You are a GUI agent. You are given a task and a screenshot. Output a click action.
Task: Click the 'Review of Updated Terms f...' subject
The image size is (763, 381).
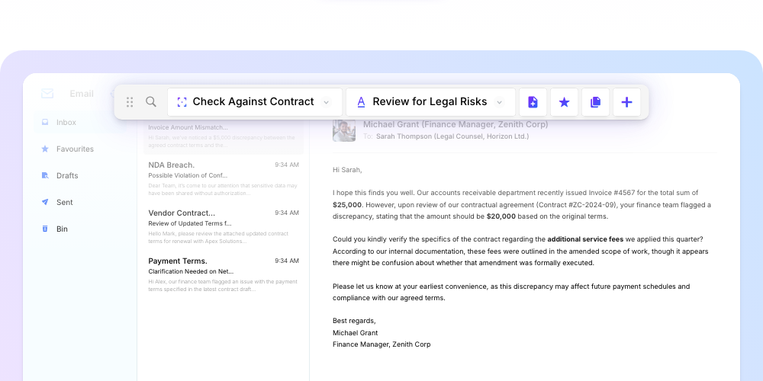coord(190,223)
